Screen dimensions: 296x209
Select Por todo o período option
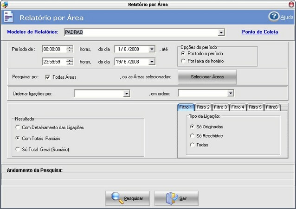(x=183, y=54)
